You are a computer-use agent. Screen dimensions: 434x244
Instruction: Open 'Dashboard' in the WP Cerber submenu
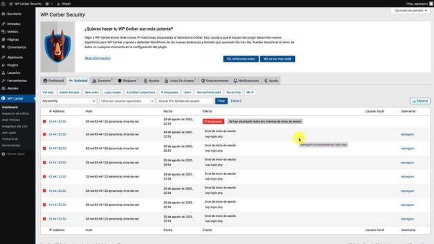pos(9,107)
